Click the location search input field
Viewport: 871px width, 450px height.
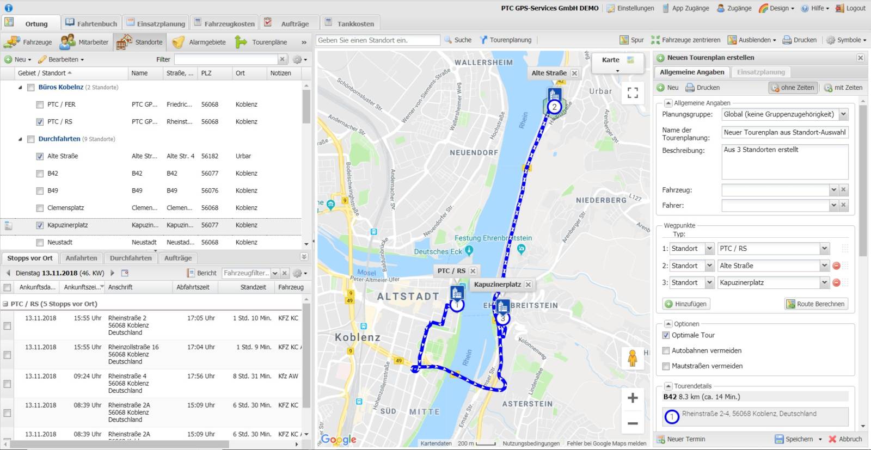click(x=378, y=40)
